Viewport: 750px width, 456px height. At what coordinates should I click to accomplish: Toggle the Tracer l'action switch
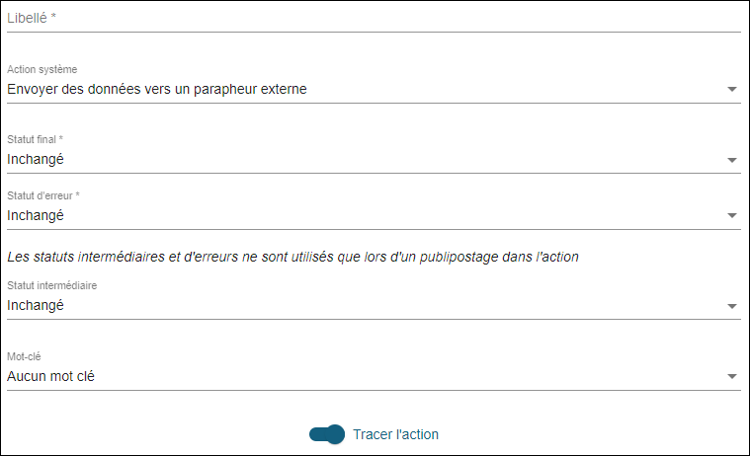327,434
